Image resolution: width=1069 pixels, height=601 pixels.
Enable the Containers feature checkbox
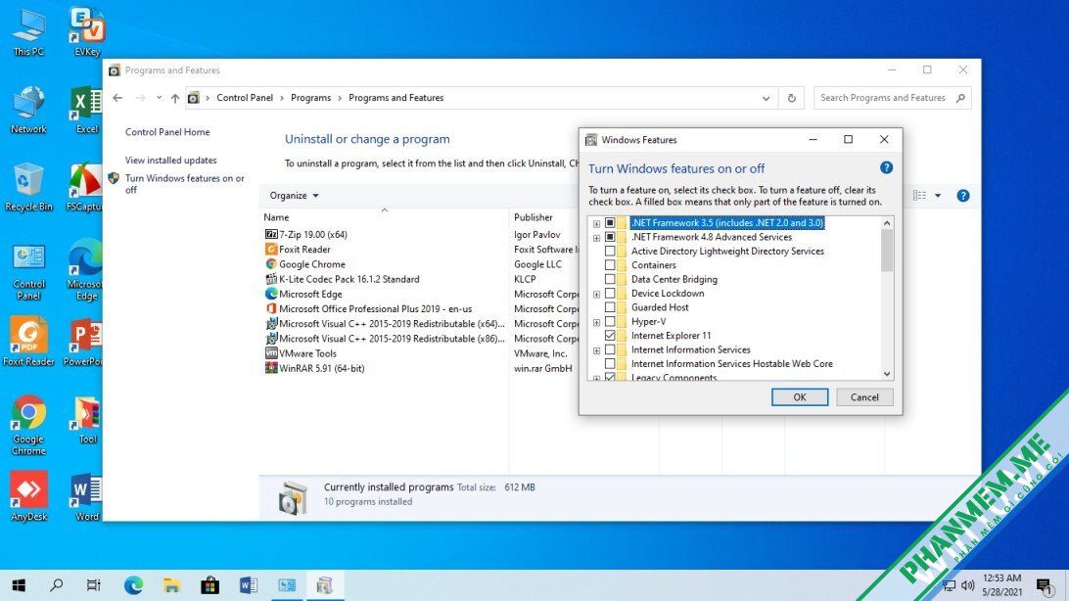click(610, 265)
